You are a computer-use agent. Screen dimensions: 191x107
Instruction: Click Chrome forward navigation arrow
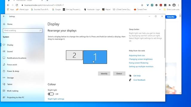pos(13,5)
